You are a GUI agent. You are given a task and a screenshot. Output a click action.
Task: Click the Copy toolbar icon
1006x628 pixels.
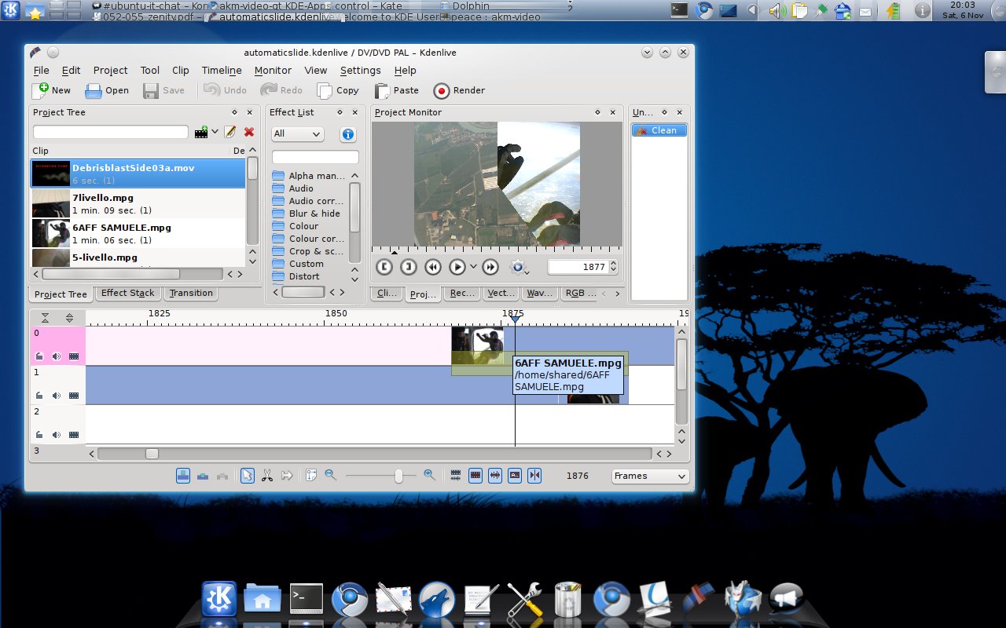(x=324, y=90)
